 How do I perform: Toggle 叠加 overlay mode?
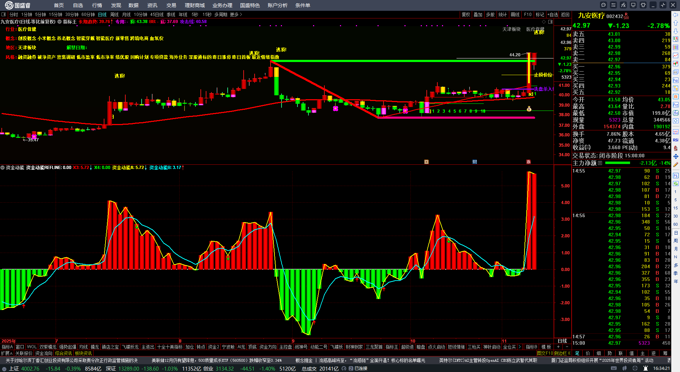point(478,15)
